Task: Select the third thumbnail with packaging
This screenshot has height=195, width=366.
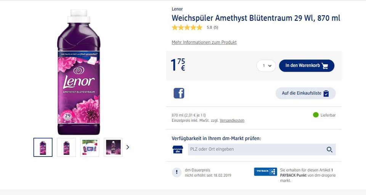Action: pyautogui.click(x=90, y=147)
